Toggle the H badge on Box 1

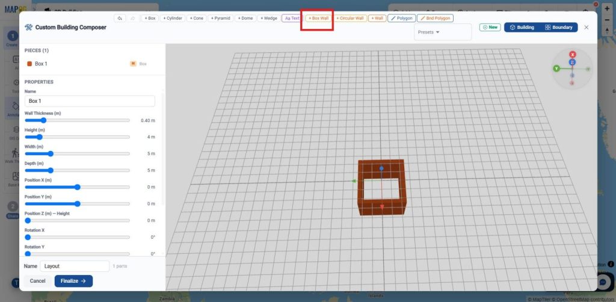coord(133,64)
